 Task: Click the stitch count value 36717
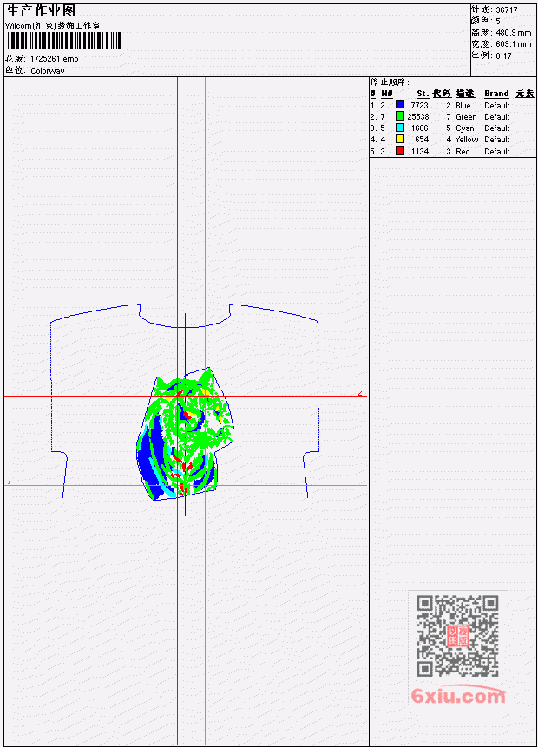coord(507,10)
